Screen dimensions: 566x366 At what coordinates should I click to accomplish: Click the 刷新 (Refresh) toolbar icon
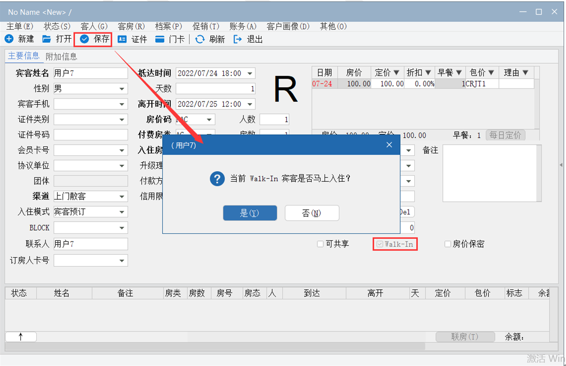point(200,39)
